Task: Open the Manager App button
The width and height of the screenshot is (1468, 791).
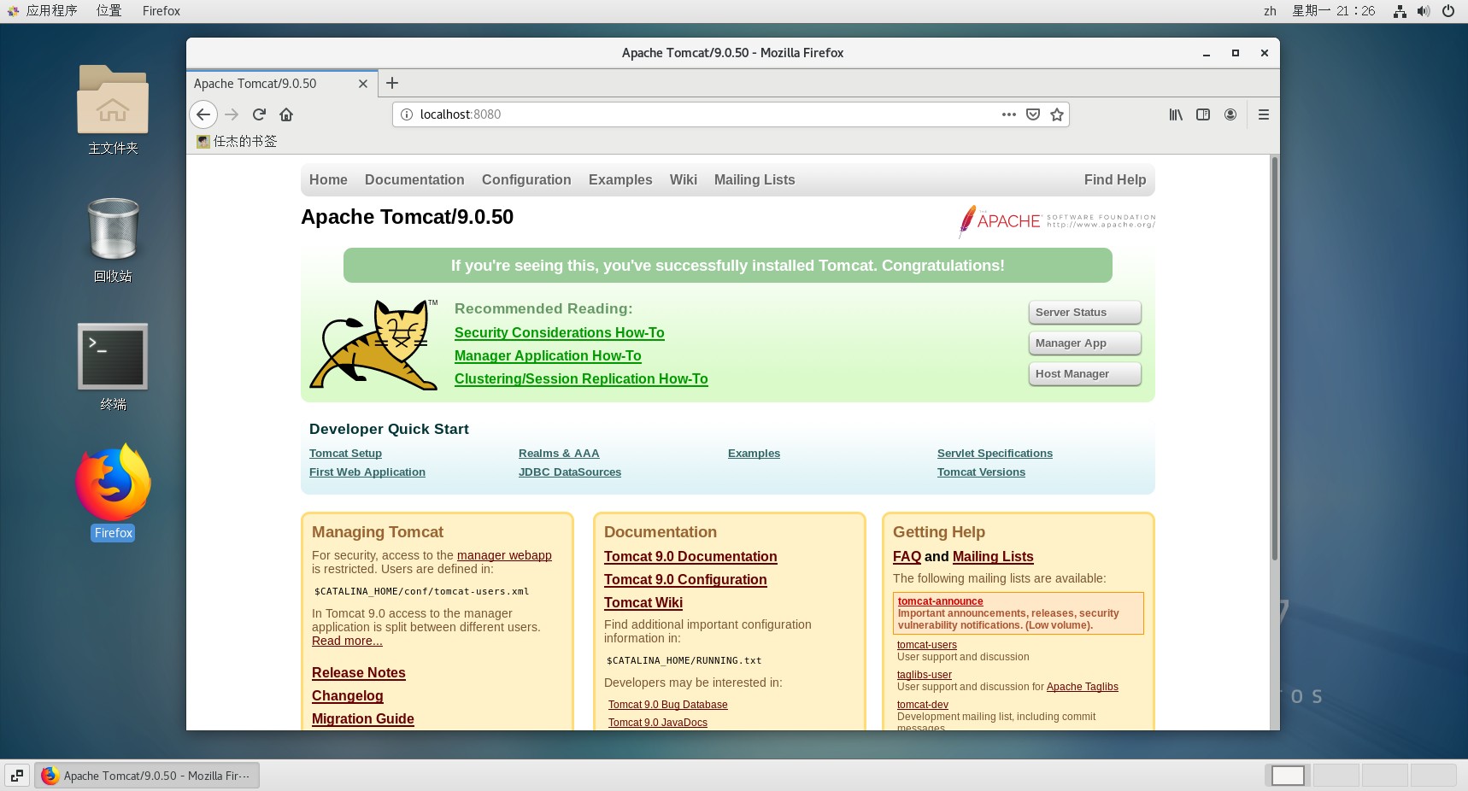Action: 1084,343
